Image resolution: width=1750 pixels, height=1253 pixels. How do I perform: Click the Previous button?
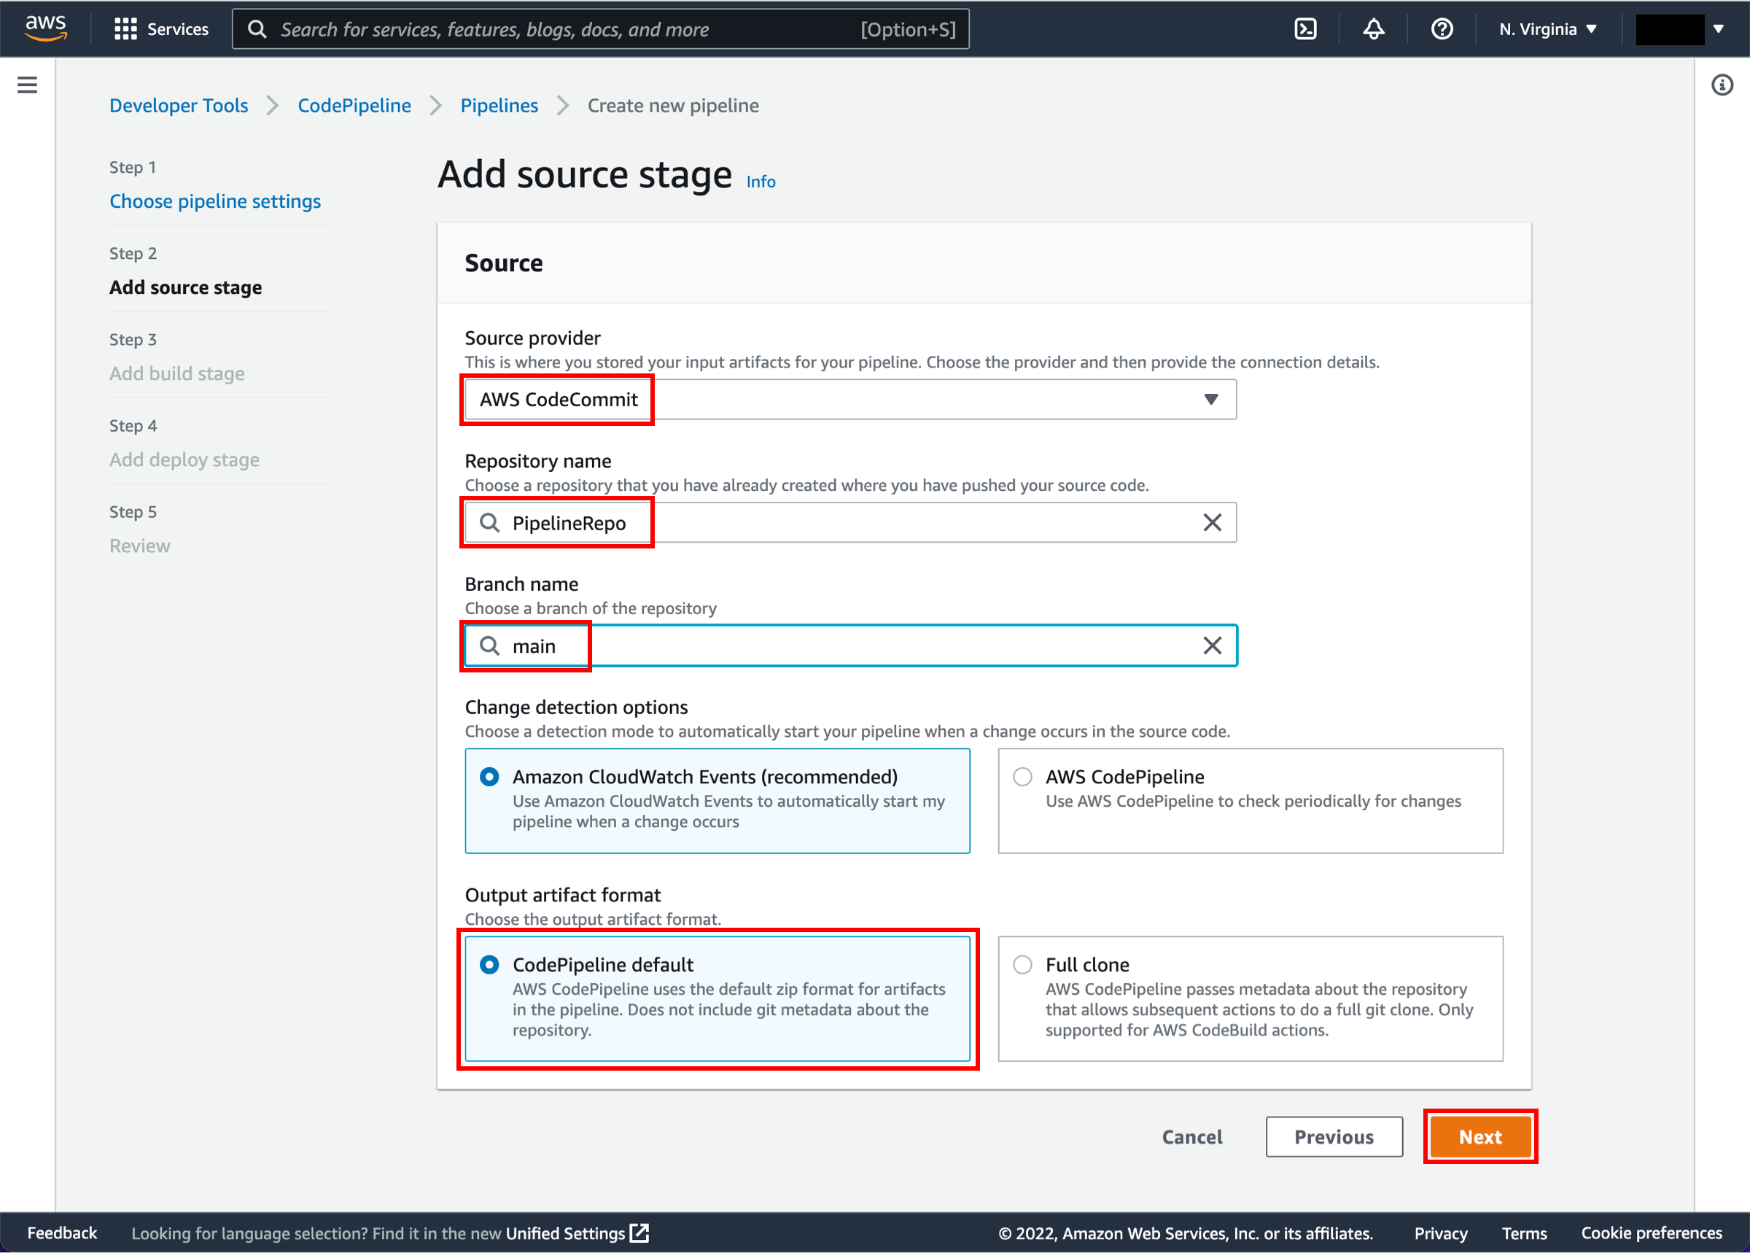pos(1334,1136)
